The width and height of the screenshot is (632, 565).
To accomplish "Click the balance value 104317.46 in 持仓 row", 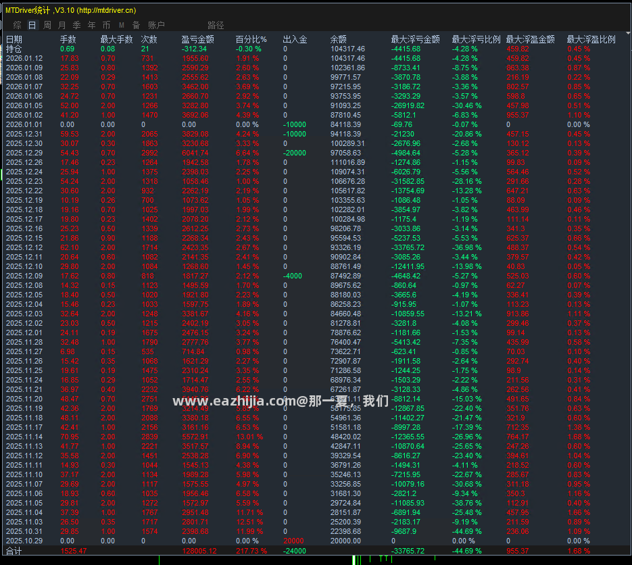I will [347, 49].
